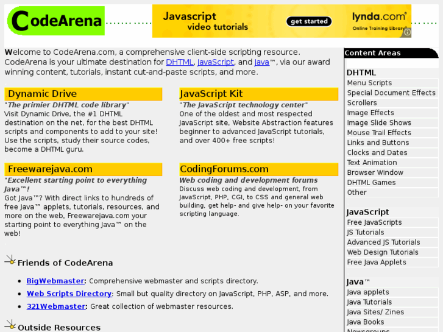Click the DHTML section heading in sidebar
This screenshot has height=332, width=443.
coord(361,72)
